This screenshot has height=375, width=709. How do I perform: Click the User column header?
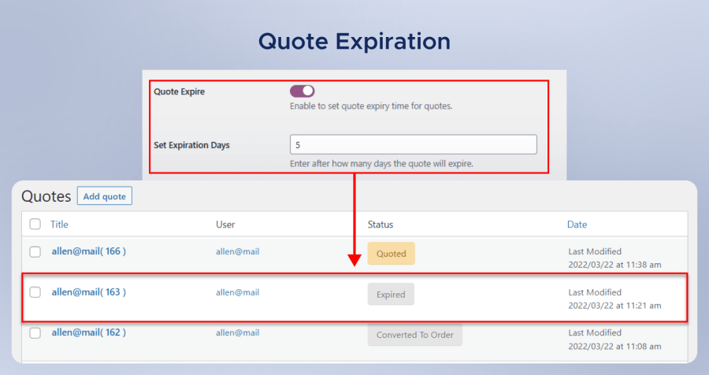pyautogui.click(x=225, y=225)
